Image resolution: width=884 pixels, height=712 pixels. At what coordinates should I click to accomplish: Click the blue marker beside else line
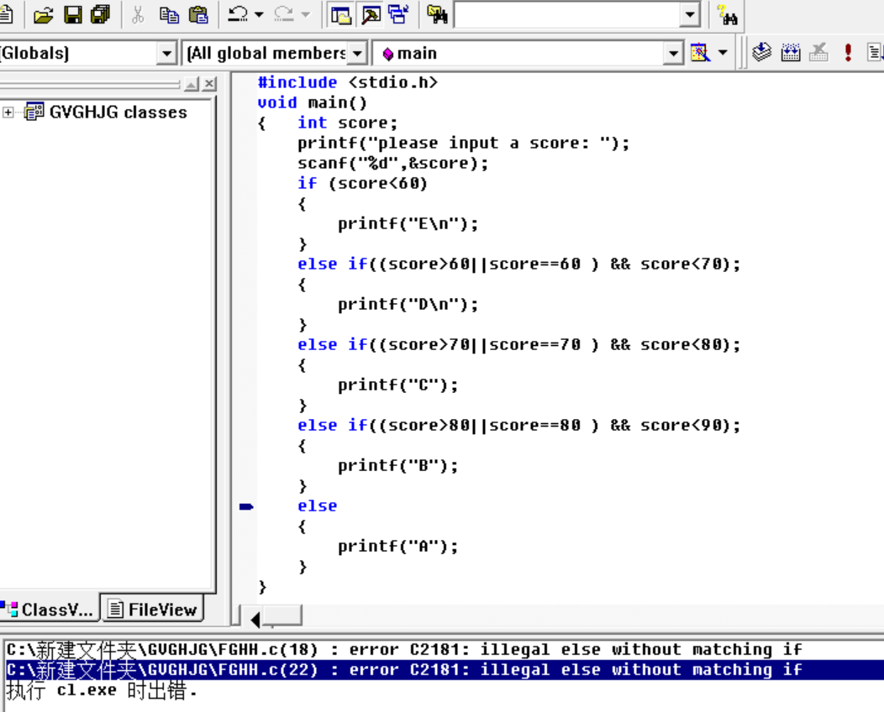coord(246,506)
